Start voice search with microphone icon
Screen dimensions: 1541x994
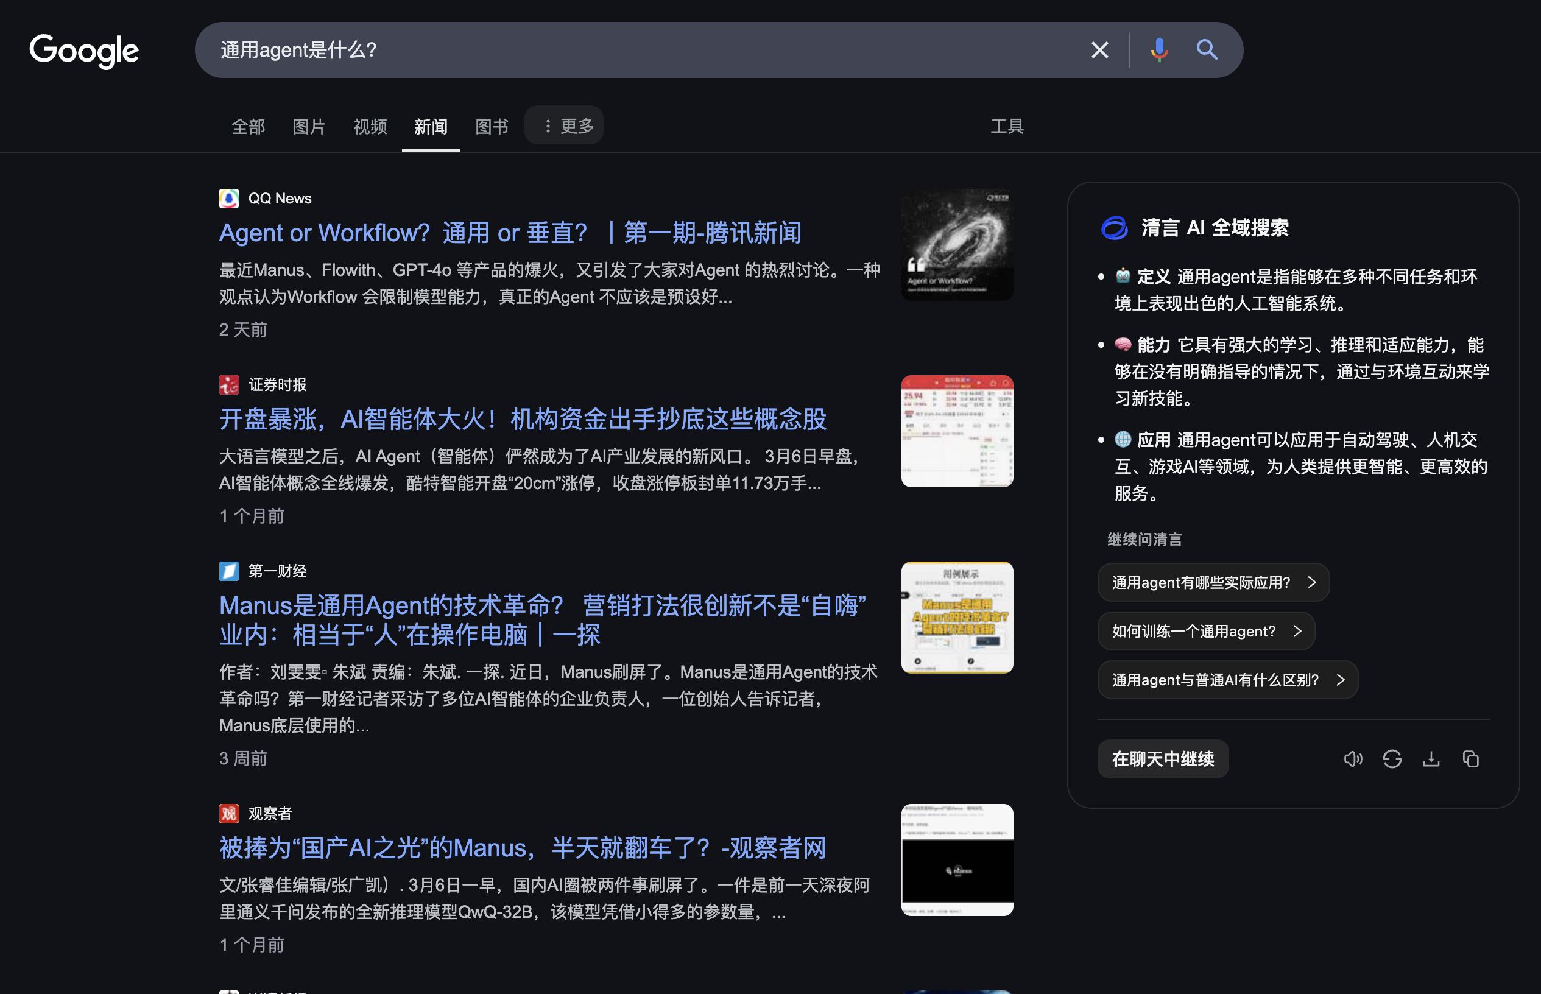[x=1159, y=50]
